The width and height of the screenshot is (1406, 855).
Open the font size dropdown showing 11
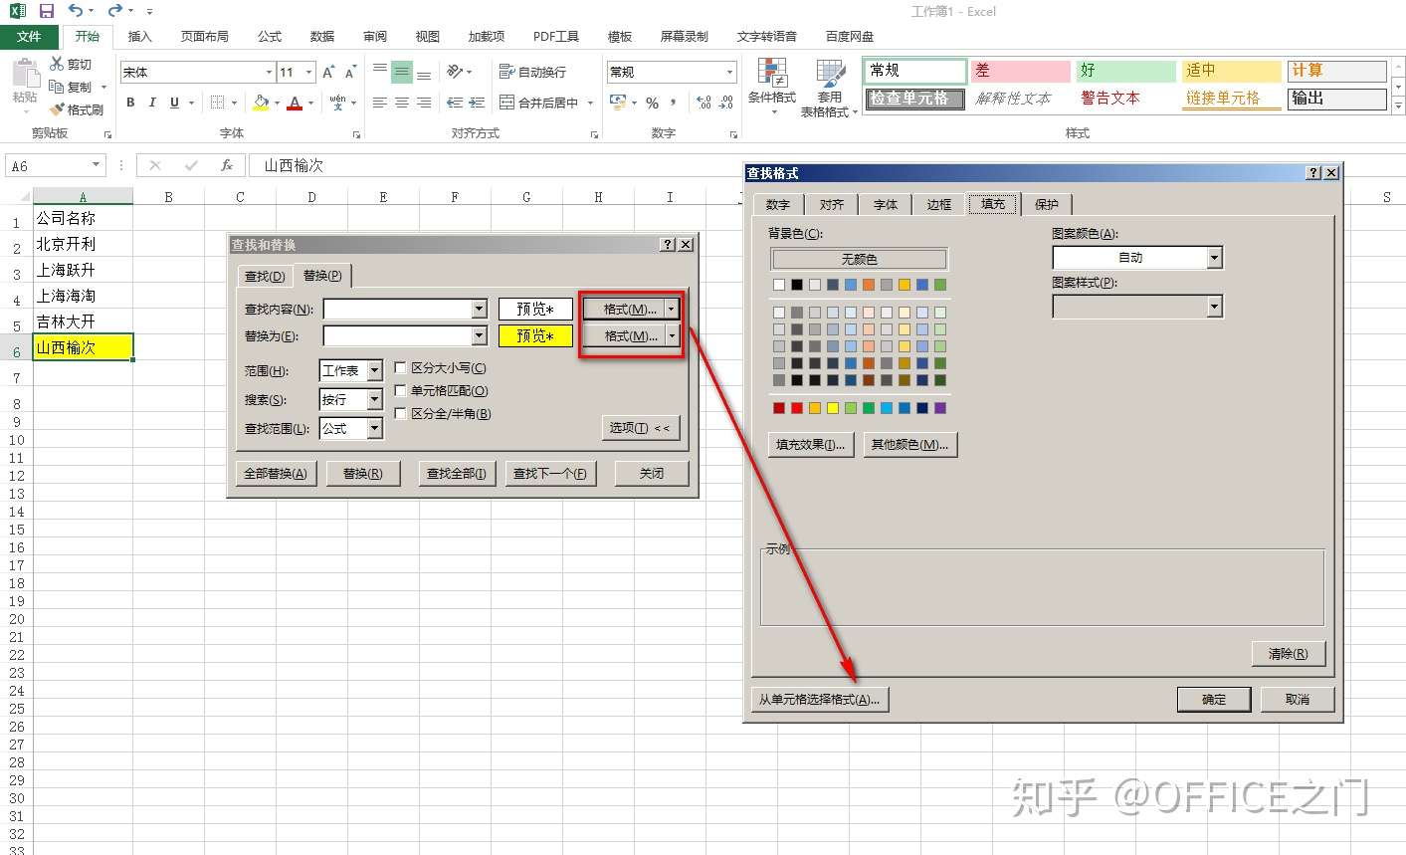point(309,72)
